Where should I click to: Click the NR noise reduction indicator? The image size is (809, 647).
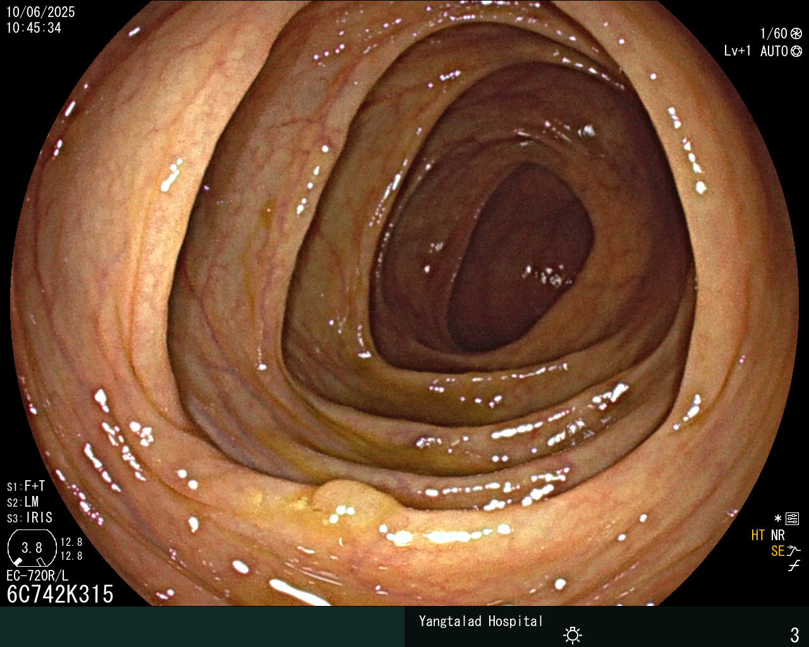coord(778,535)
